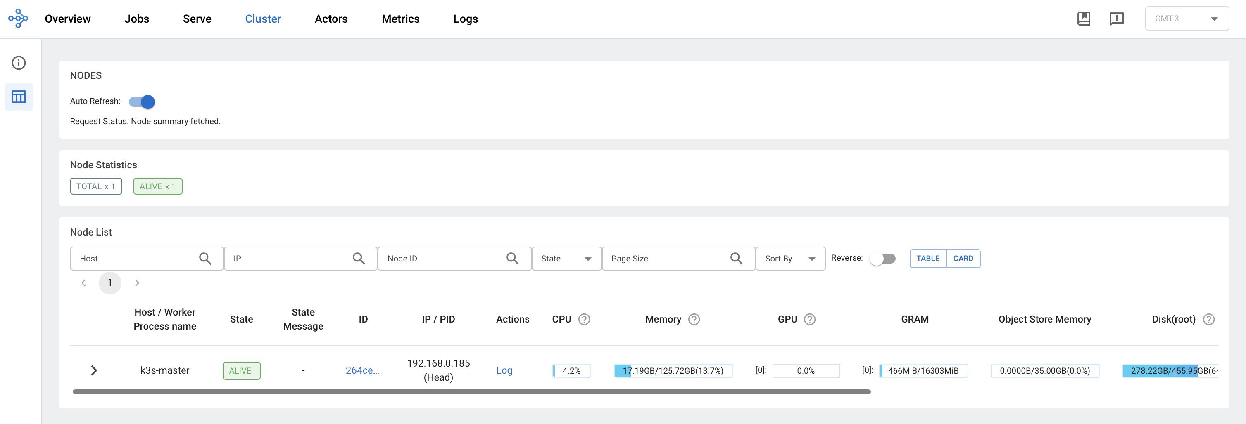Click the feedback speech bubble icon
Image resolution: width=1246 pixels, height=424 pixels.
click(x=1116, y=19)
